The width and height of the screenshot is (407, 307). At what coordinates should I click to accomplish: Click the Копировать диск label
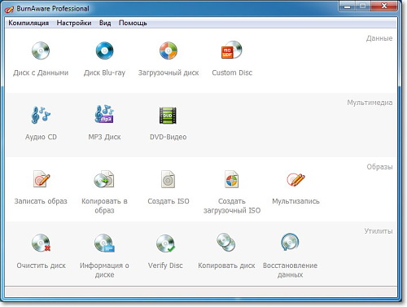pyautogui.click(x=226, y=265)
